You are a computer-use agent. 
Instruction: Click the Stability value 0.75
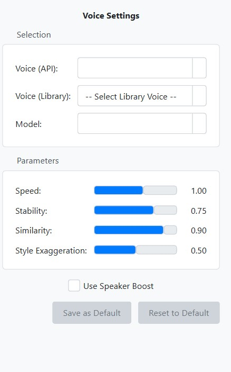[199, 211]
